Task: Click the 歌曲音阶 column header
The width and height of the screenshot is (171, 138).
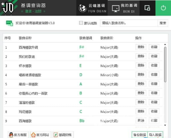Action: click(107, 38)
